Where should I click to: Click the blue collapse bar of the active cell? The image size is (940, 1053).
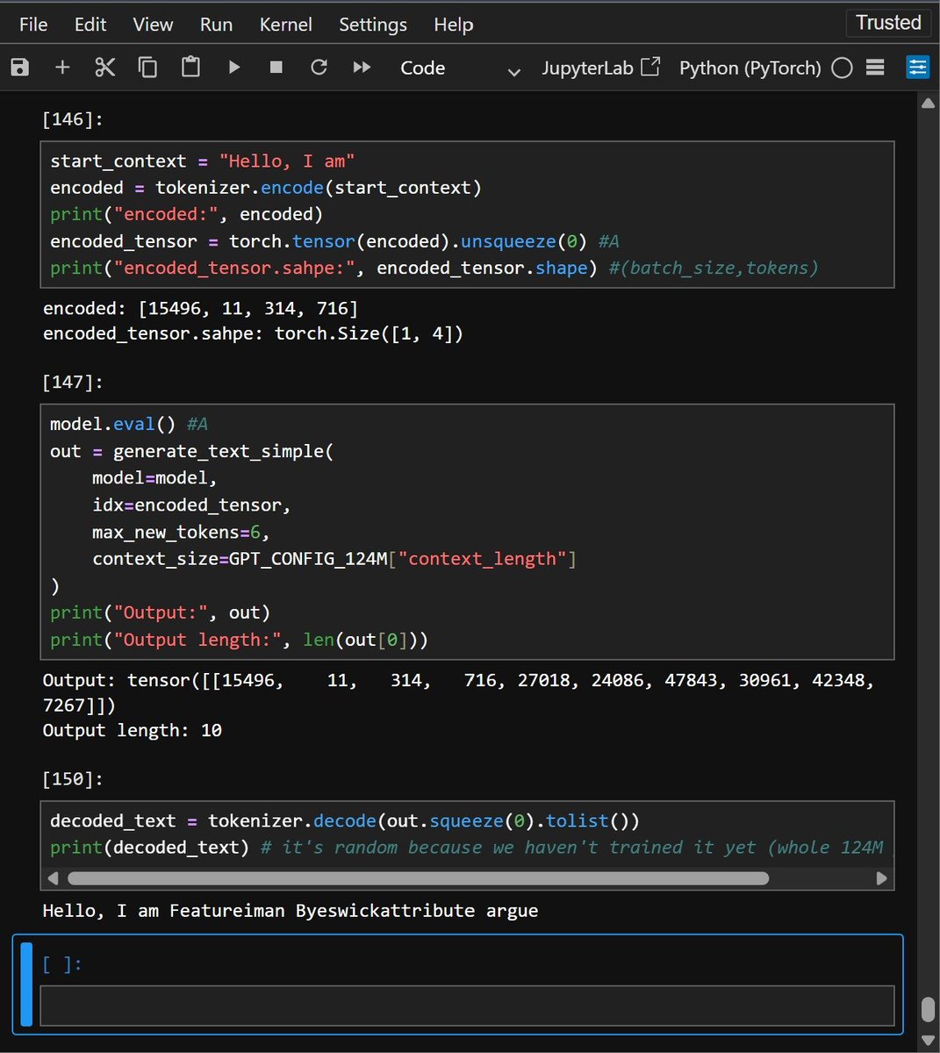[26, 984]
